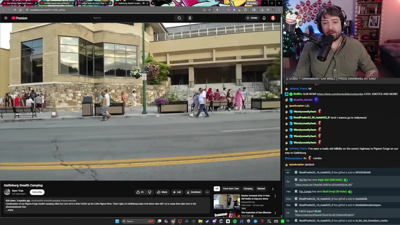Viewport: 400px width, 225px height.
Task: Open Discord from the taskbar
Action: [214, 221]
